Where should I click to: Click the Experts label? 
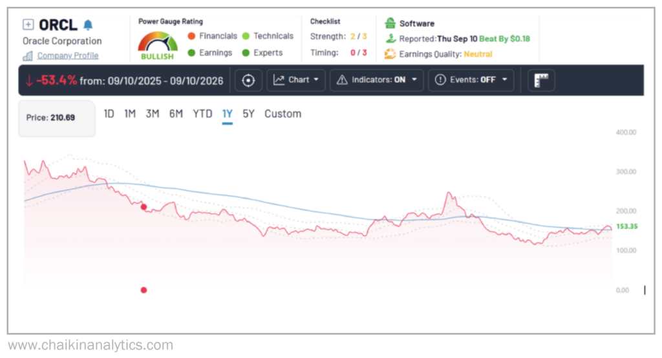click(268, 53)
